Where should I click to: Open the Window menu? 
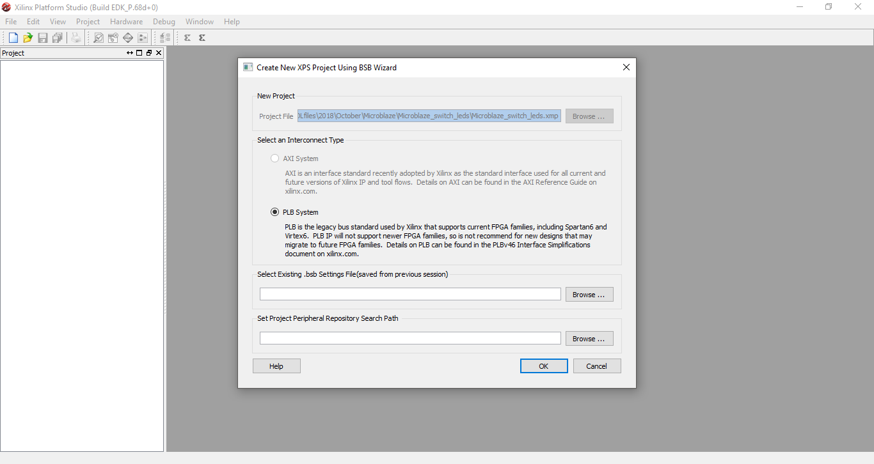(200, 22)
